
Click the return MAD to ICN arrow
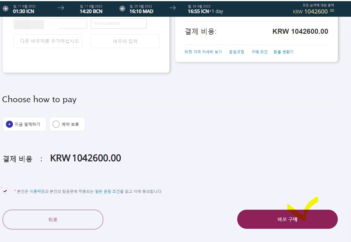(172, 8)
